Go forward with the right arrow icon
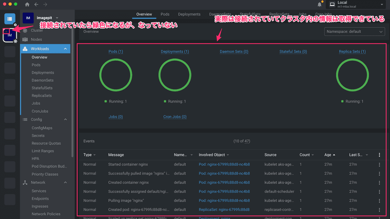This screenshot has height=219, width=390. [x=45, y=4]
